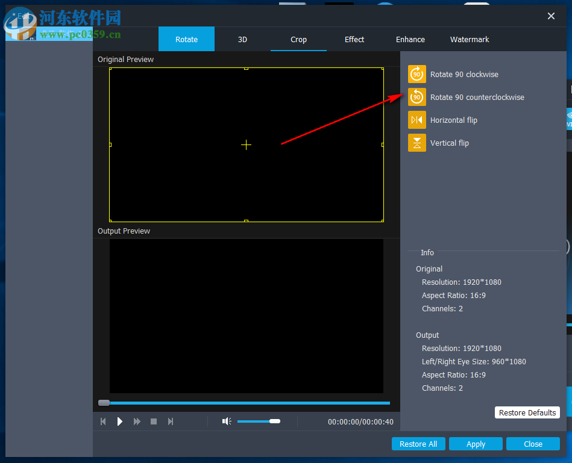This screenshot has width=572, height=463.
Task: Switch to the Enhance tab
Action: click(410, 39)
